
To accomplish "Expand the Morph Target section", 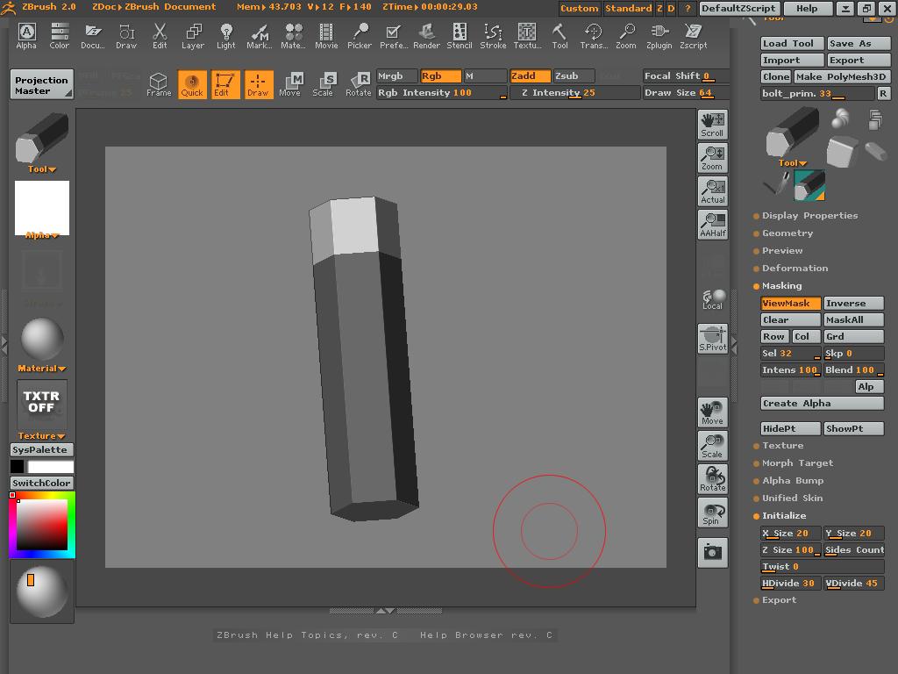I will (x=797, y=463).
